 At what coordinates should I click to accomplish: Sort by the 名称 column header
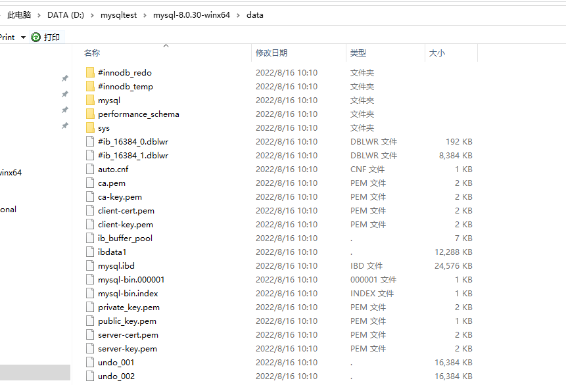92,53
